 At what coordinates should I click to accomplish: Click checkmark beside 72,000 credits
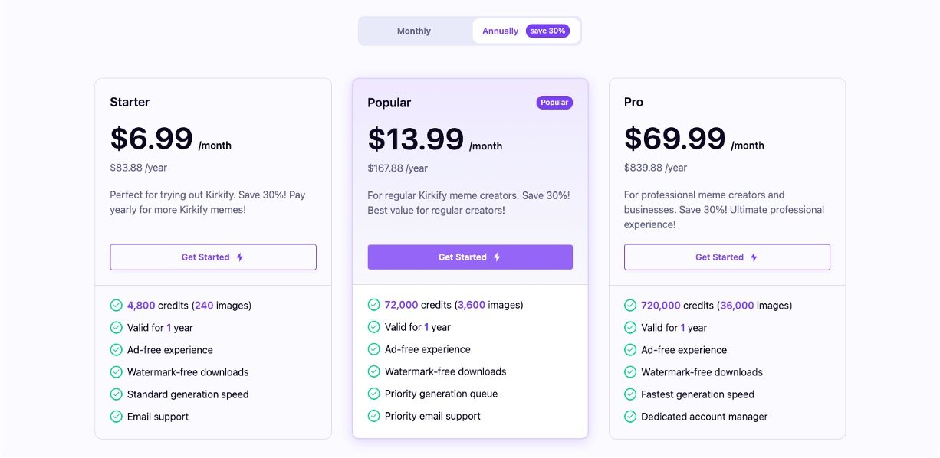click(373, 305)
